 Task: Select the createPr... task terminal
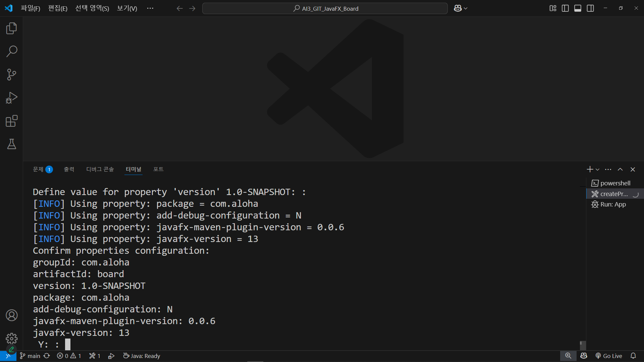[614, 194]
